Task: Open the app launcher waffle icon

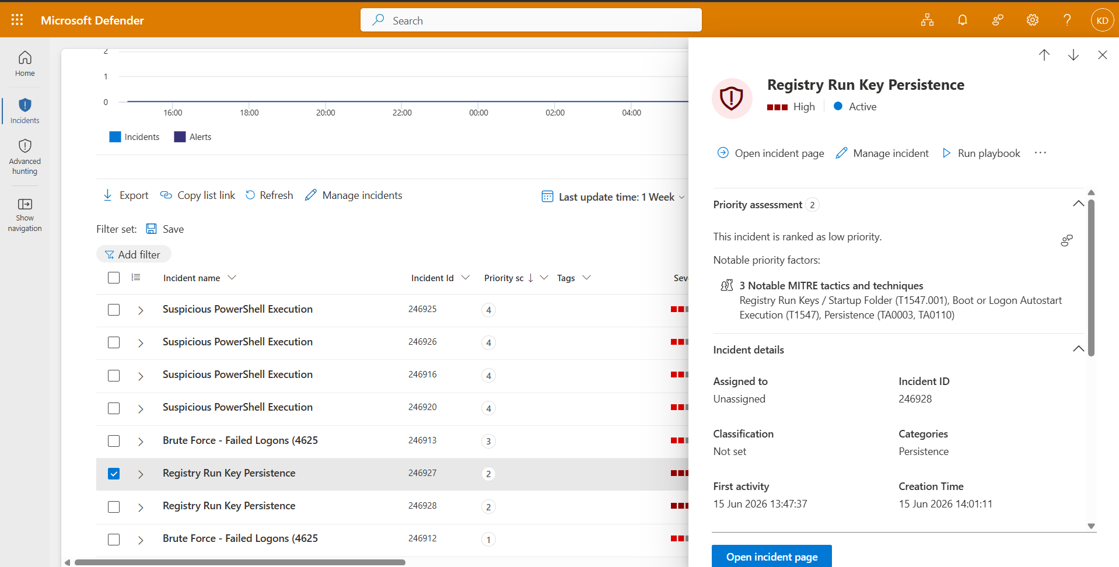Action: coord(17,20)
